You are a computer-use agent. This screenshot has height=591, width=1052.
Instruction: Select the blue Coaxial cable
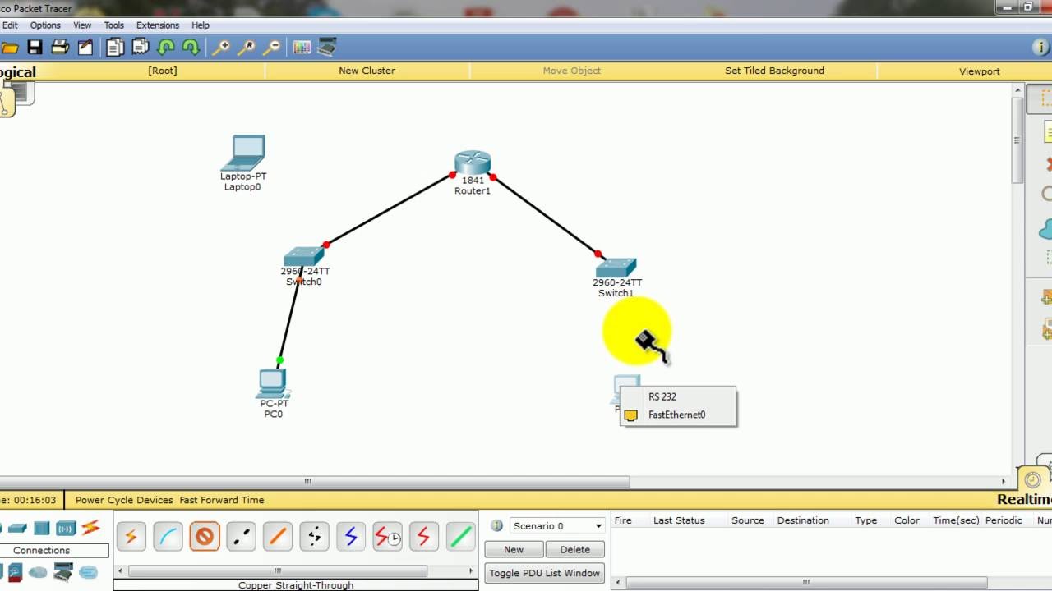[x=351, y=537]
